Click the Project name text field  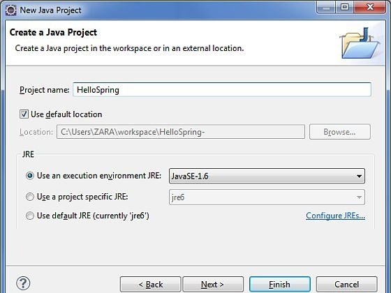coord(222,90)
